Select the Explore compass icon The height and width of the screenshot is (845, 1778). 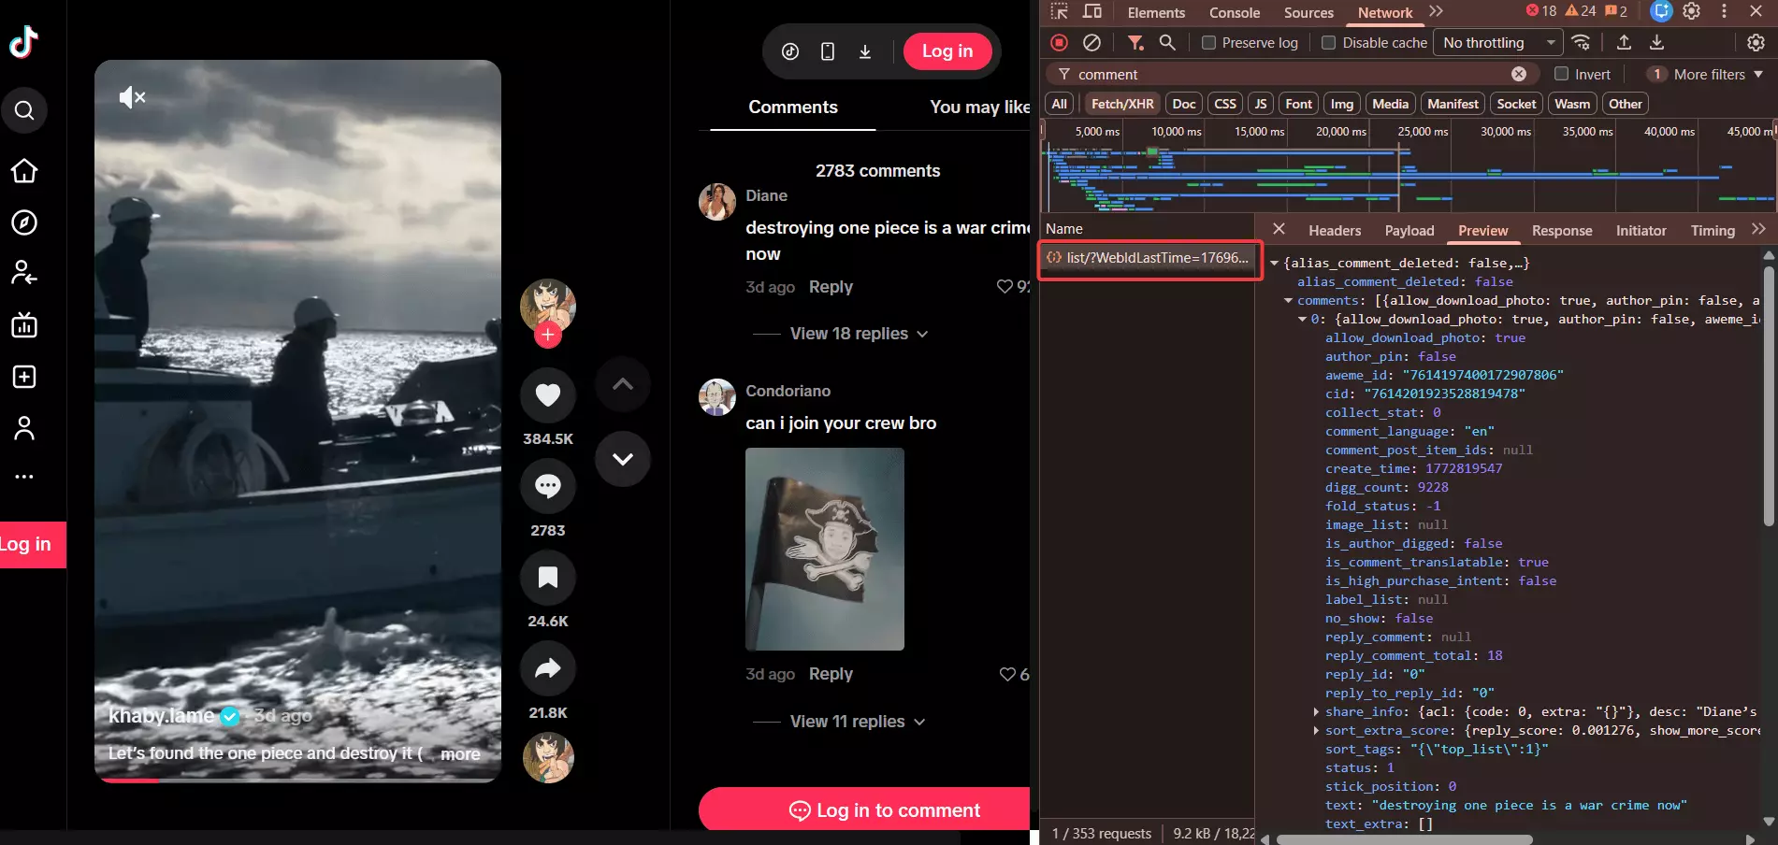[x=23, y=222]
